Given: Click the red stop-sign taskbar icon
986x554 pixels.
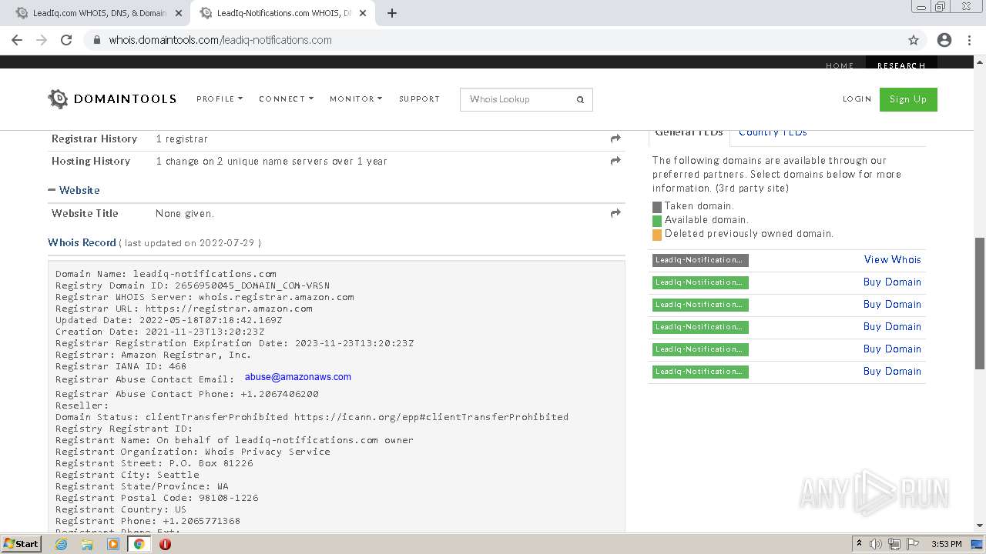Looking at the screenshot, I should coord(165,544).
